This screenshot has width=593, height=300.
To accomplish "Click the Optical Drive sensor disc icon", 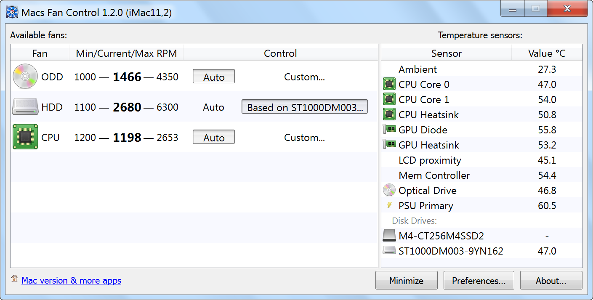I will click(389, 191).
